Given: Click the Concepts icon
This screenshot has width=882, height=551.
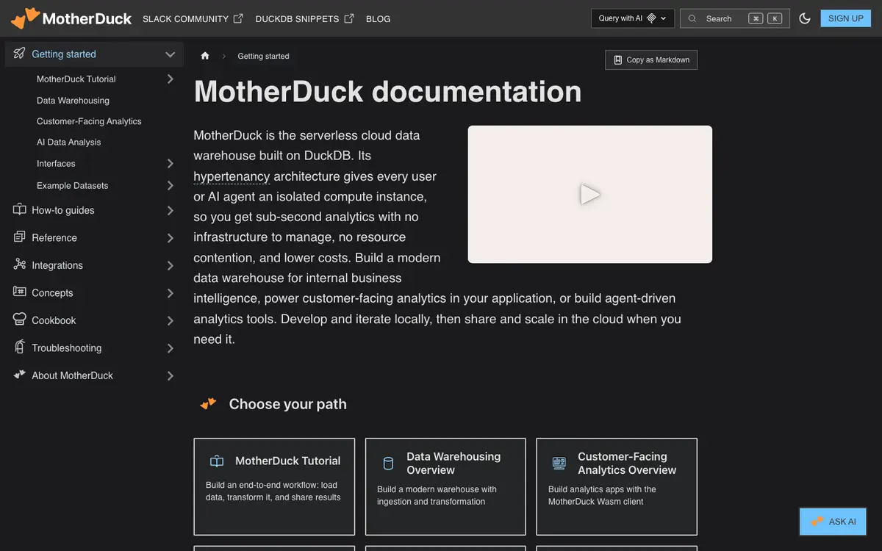Looking at the screenshot, I should 20,292.
